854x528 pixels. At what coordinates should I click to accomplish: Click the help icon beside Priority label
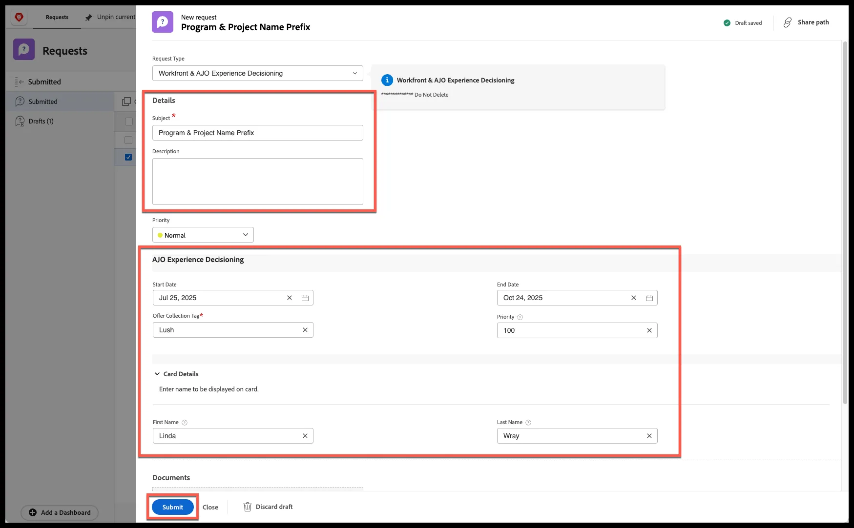pos(520,317)
